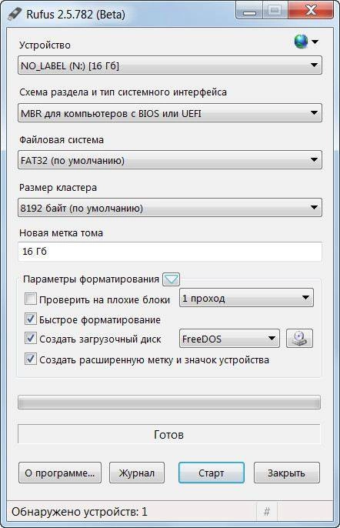Click the О программе button
Image resolution: width=340 pixels, height=528 pixels.
click(x=60, y=473)
